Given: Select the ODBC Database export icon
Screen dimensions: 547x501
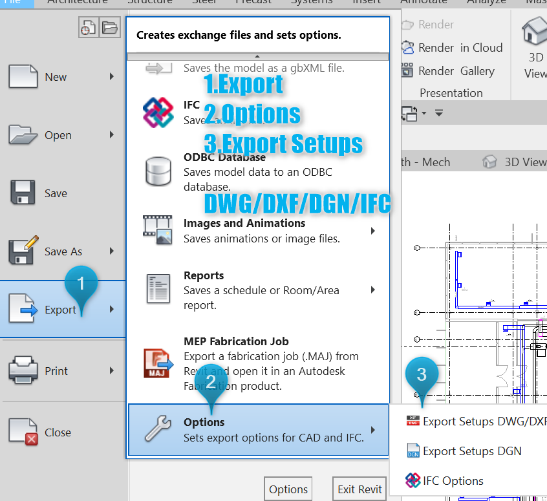Looking at the screenshot, I should (158, 171).
